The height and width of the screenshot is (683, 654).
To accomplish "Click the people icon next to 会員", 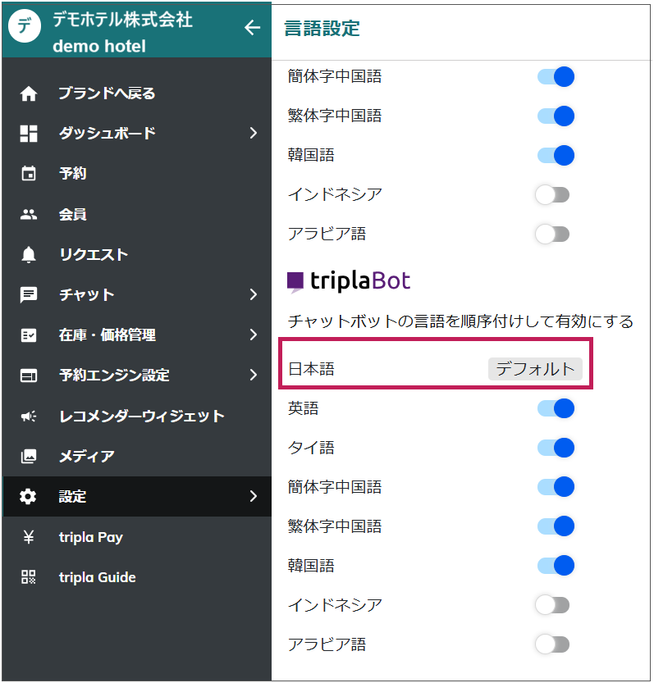I will 29,214.
